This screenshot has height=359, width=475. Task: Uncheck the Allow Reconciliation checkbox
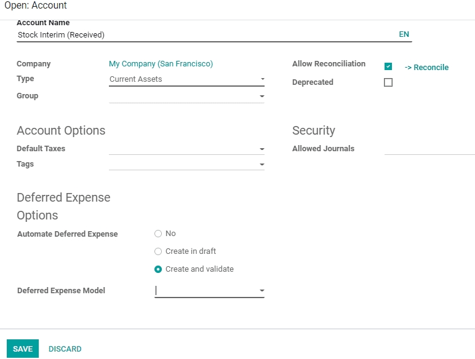388,66
